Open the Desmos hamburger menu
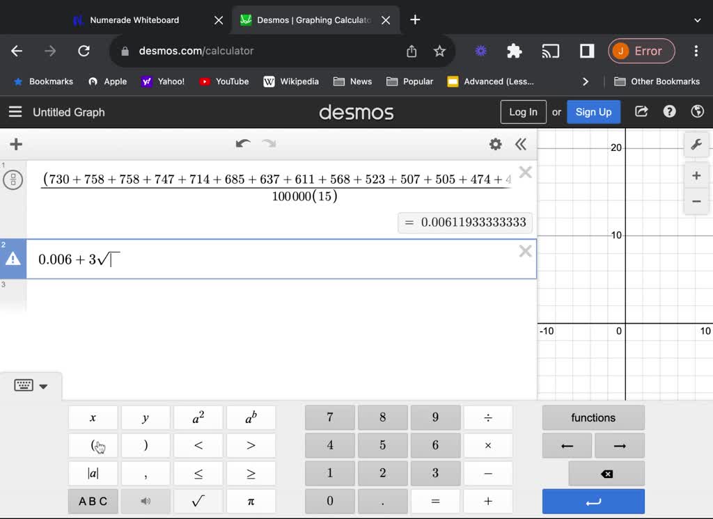Viewport: 713px width, 519px height. tap(15, 112)
